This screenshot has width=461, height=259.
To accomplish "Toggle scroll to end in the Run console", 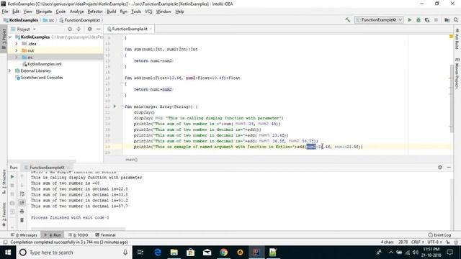I will (x=22, y=203).
